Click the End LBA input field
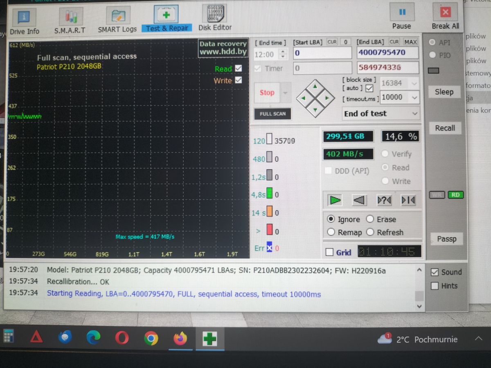This screenshot has height=368, width=491. [388, 53]
